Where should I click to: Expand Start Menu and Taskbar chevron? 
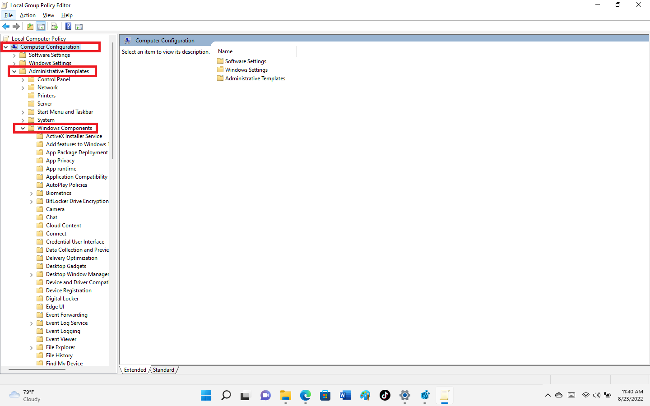(x=23, y=112)
